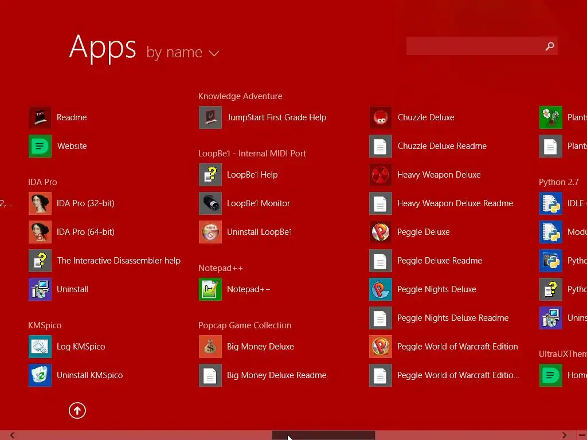
Task: Select the 'KMSpico' group header
Action: click(x=45, y=325)
